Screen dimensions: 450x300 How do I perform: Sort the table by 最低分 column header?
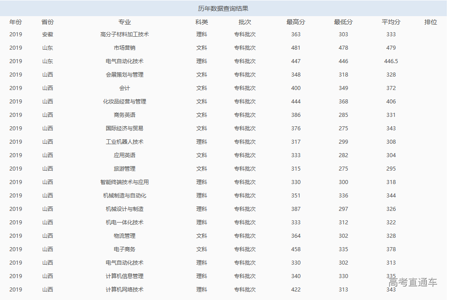click(343, 21)
